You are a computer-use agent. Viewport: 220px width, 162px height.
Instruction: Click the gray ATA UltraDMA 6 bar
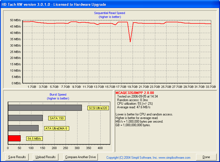pos(23,128)
